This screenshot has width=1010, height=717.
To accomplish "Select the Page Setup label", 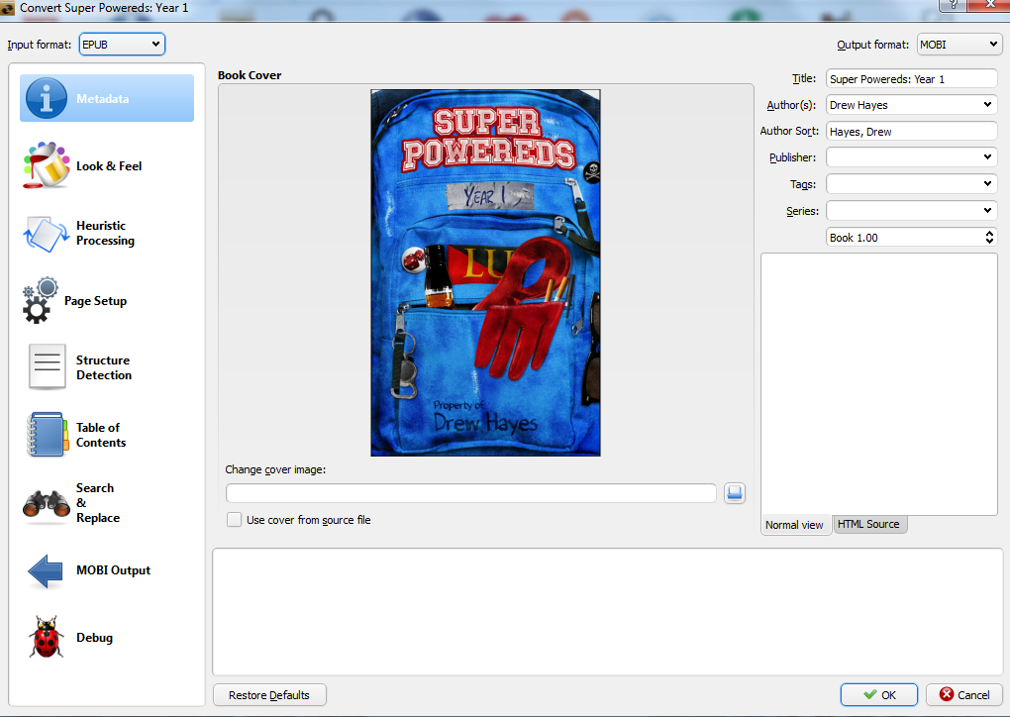I will tap(95, 301).
